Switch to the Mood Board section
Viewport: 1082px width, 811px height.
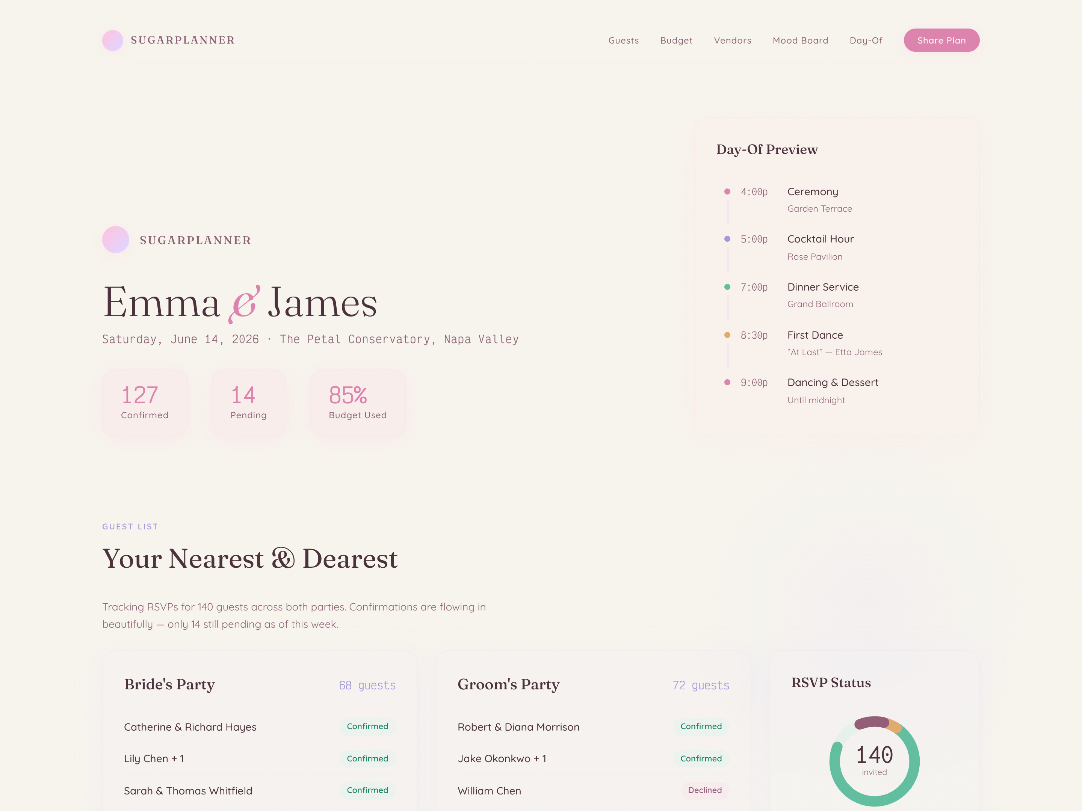[800, 40]
